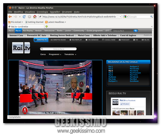
Task: Open a new tab with the green plus
Action: (47, 26)
